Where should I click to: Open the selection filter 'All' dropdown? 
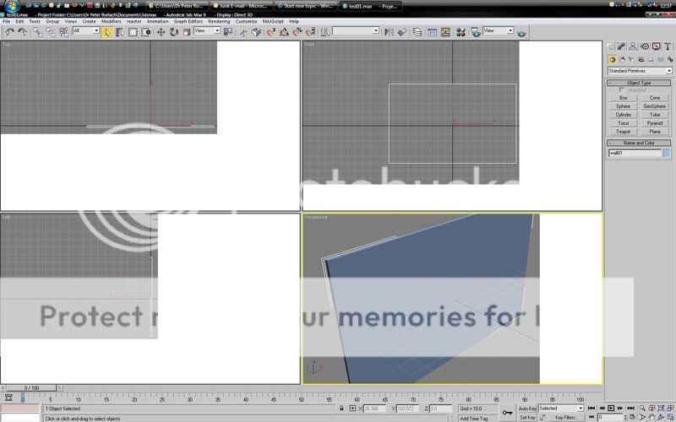tap(85, 31)
